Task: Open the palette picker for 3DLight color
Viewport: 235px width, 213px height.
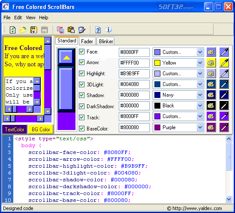Action: 211,84
